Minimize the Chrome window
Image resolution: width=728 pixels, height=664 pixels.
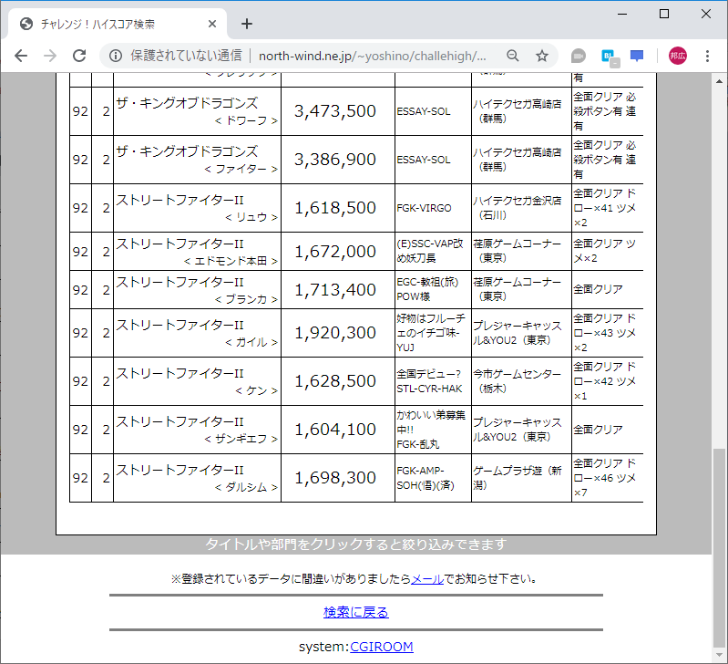pyautogui.click(x=622, y=14)
